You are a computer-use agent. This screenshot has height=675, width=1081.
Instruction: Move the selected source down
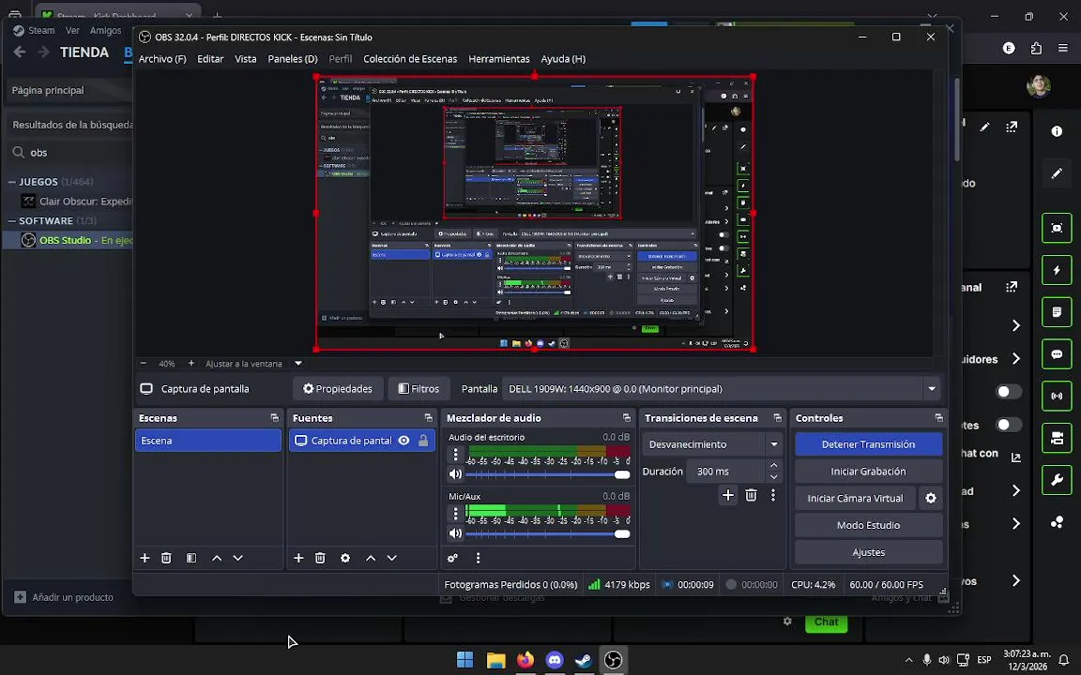pos(391,558)
